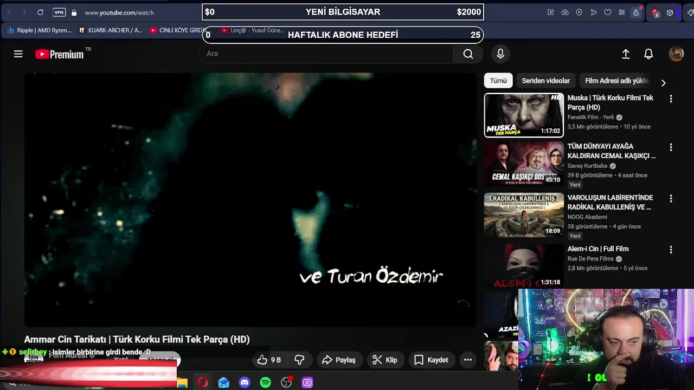Select the Tümü filter chip

[x=498, y=81]
